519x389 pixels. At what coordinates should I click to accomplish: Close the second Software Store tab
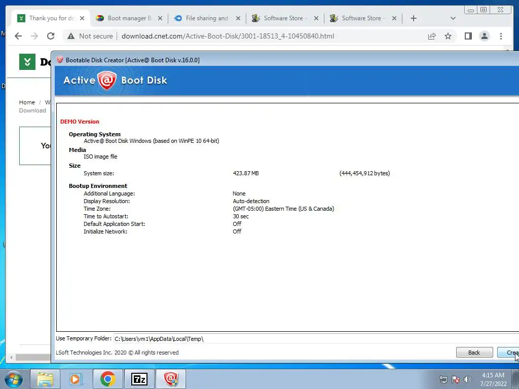click(x=394, y=18)
